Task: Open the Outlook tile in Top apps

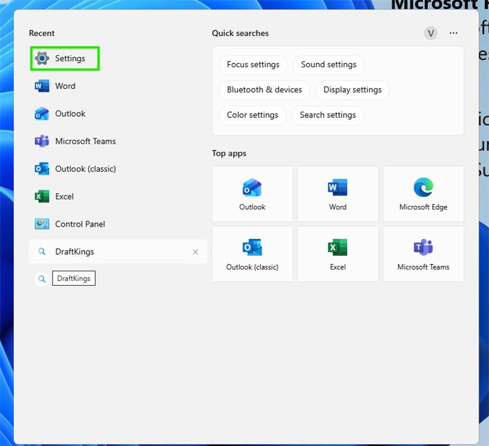Action: pos(252,194)
